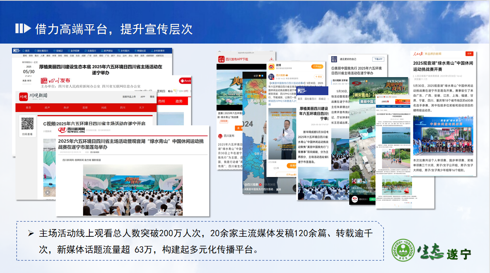This screenshot has height=273, width=490.
Task: Click the 四川发布 app logo icon
Action: [221, 59]
